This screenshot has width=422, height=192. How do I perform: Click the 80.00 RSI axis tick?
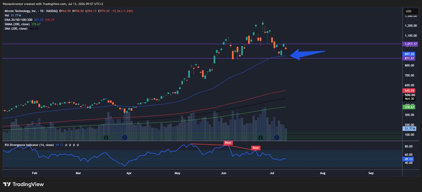(409, 146)
